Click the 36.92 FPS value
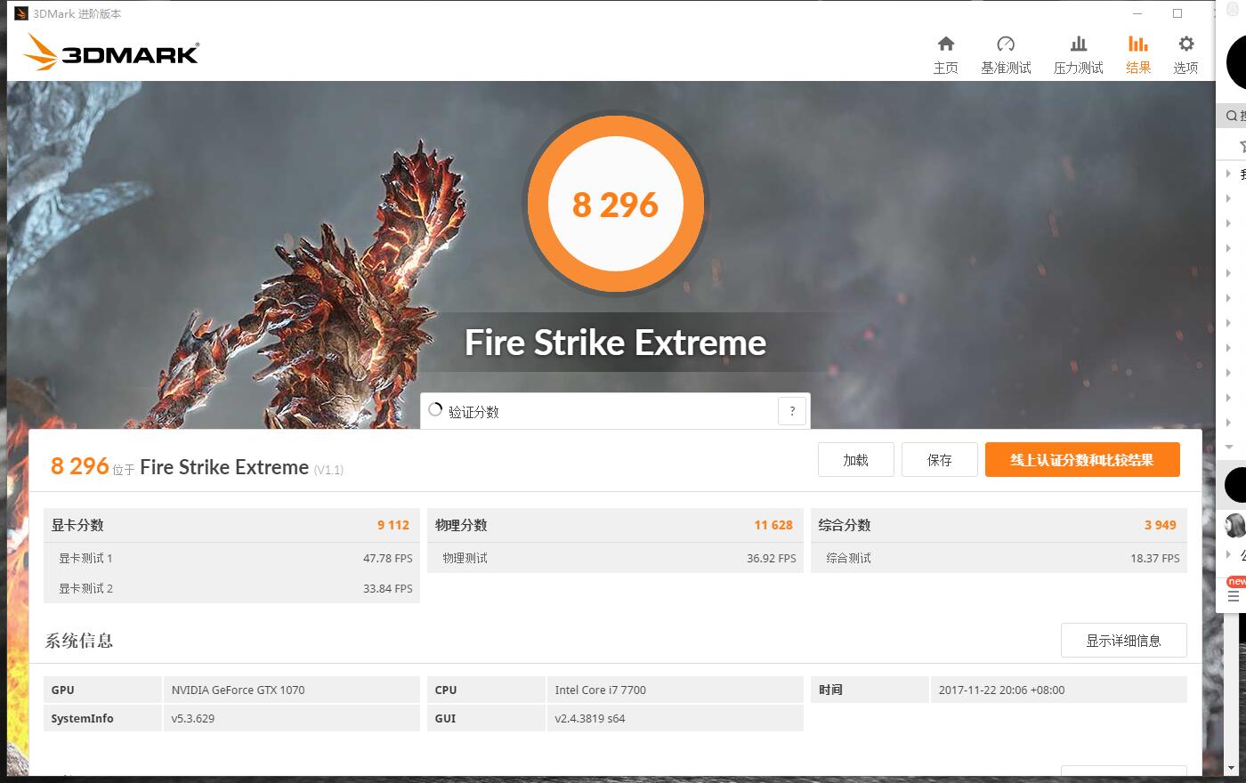The image size is (1246, 783). [772, 559]
